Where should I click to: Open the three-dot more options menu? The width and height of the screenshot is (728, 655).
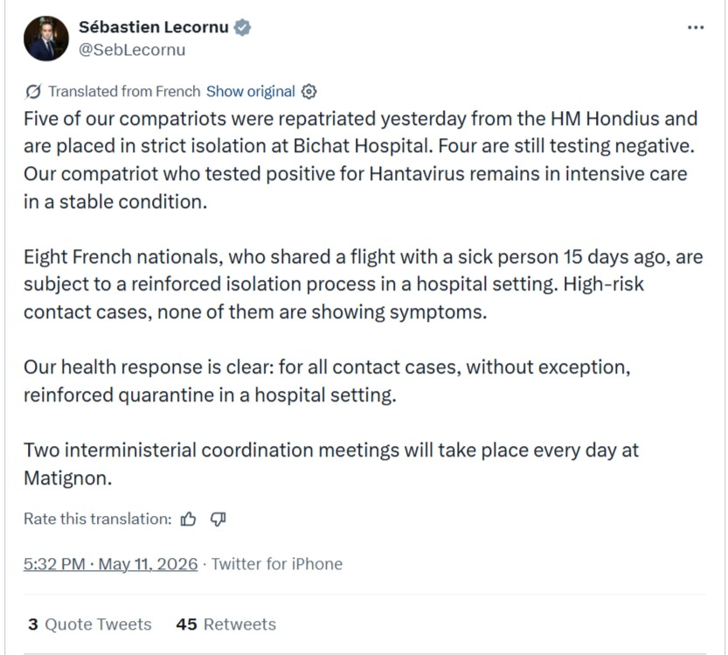[696, 28]
